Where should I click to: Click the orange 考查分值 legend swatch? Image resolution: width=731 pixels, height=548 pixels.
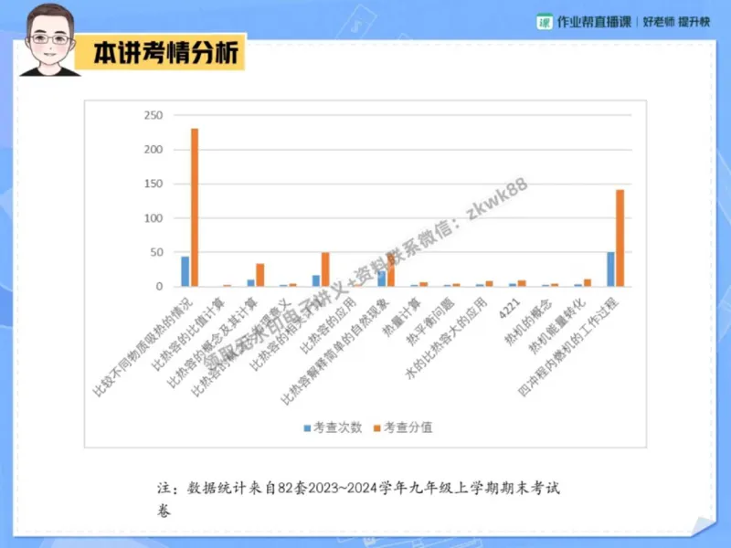pos(377,427)
